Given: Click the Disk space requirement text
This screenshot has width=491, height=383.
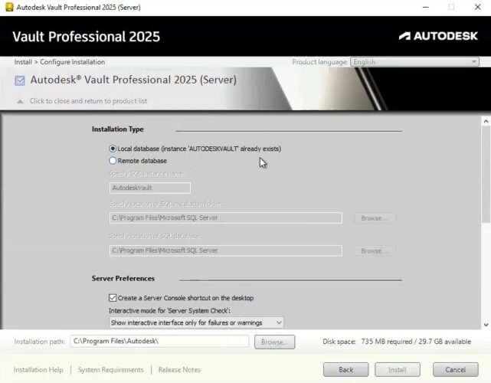Looking at the screenshot, I should (x=397, y=342).
